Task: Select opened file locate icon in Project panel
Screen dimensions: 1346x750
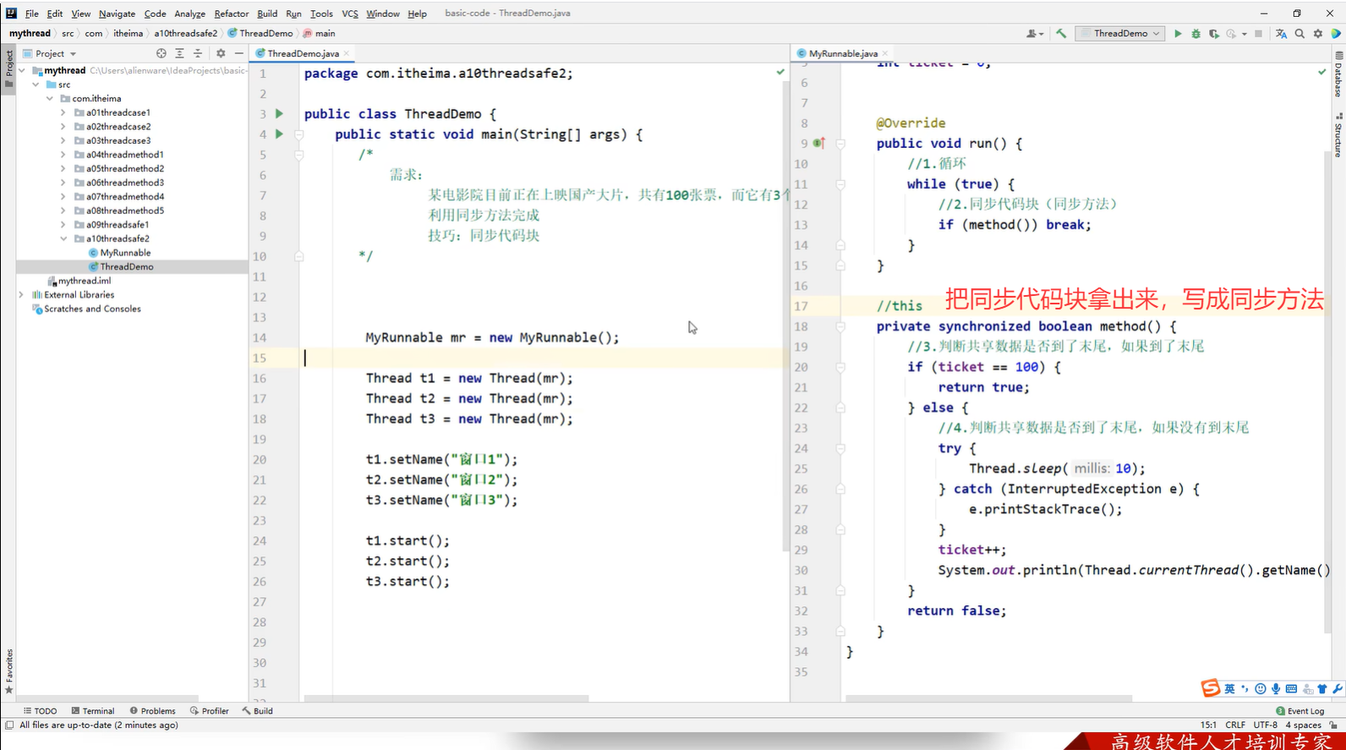Action: tap(161, 53)
